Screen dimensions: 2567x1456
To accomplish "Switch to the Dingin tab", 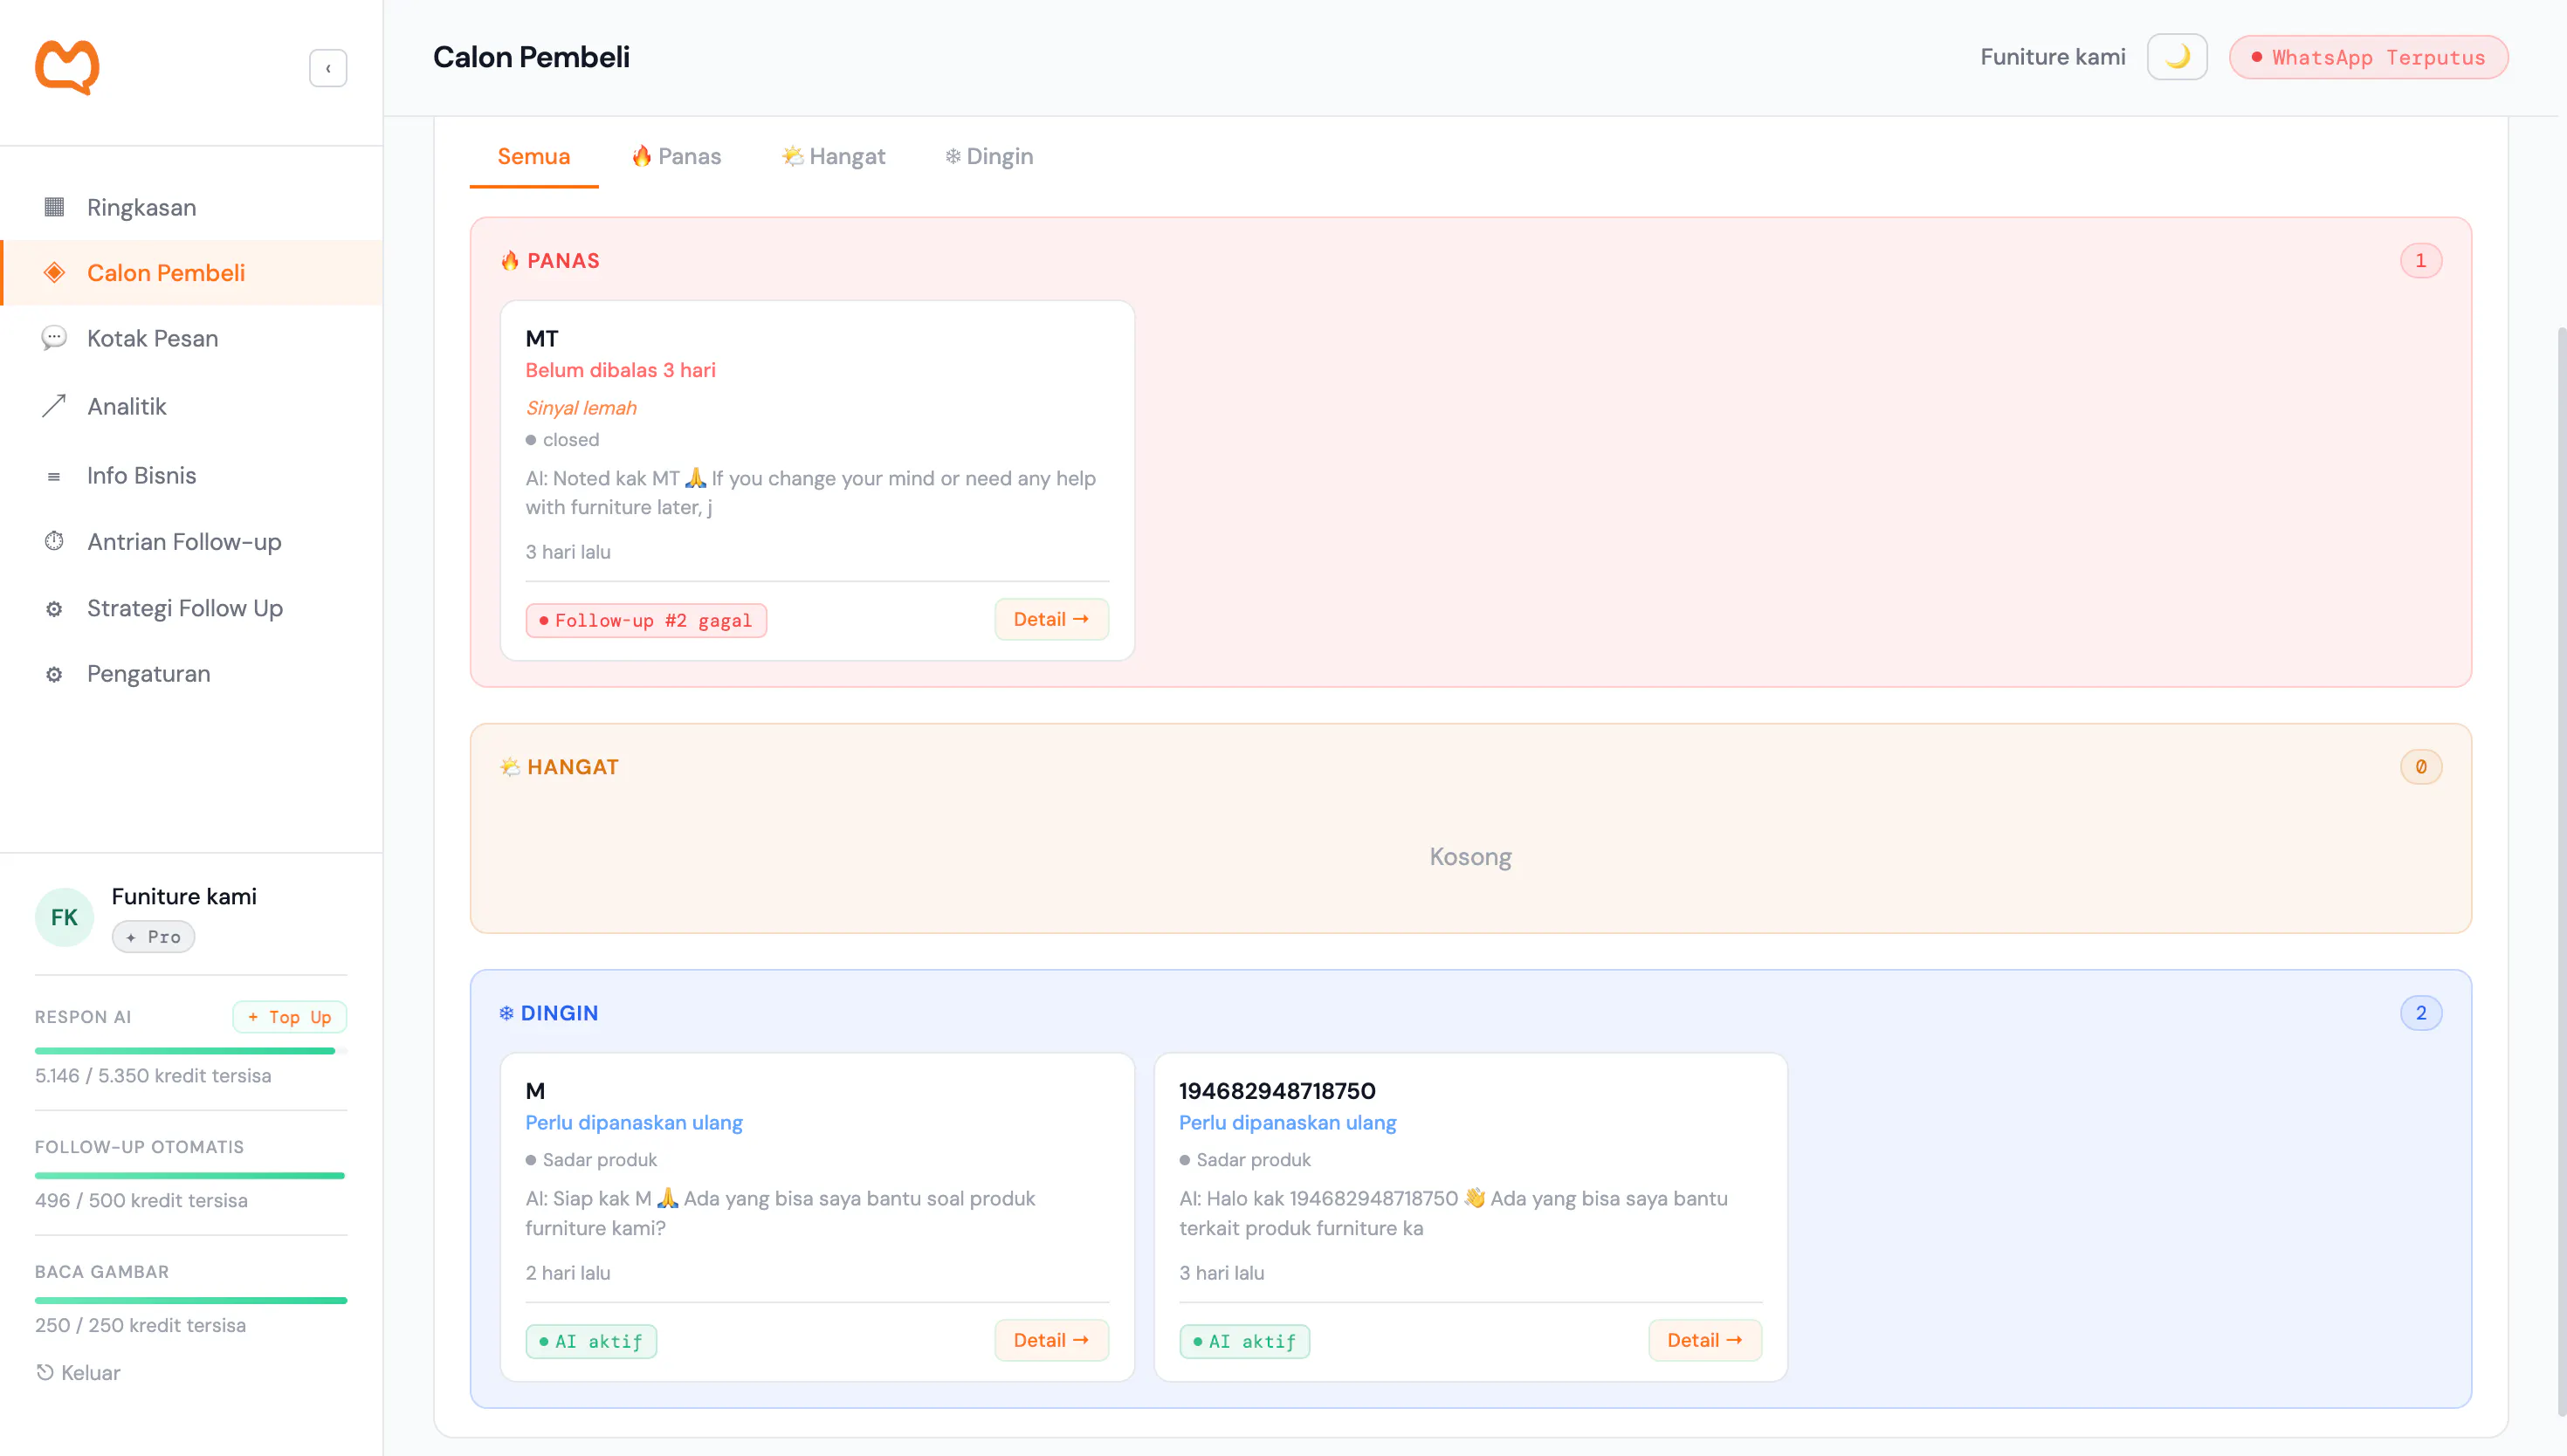I will point(989,156).
